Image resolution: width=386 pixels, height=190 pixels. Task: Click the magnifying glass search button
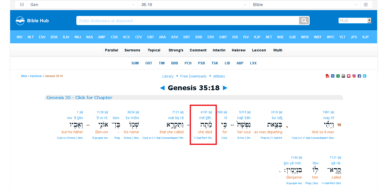point(304,21)
